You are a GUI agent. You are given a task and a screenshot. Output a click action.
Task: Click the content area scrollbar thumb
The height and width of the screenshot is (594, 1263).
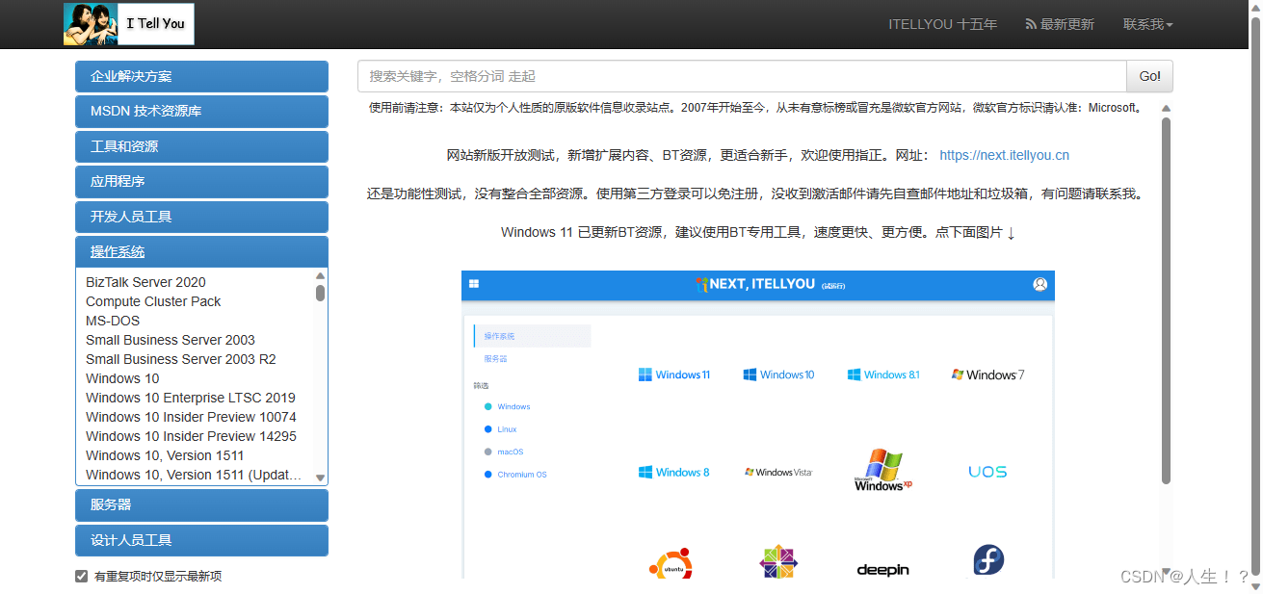click(1166, 300)
